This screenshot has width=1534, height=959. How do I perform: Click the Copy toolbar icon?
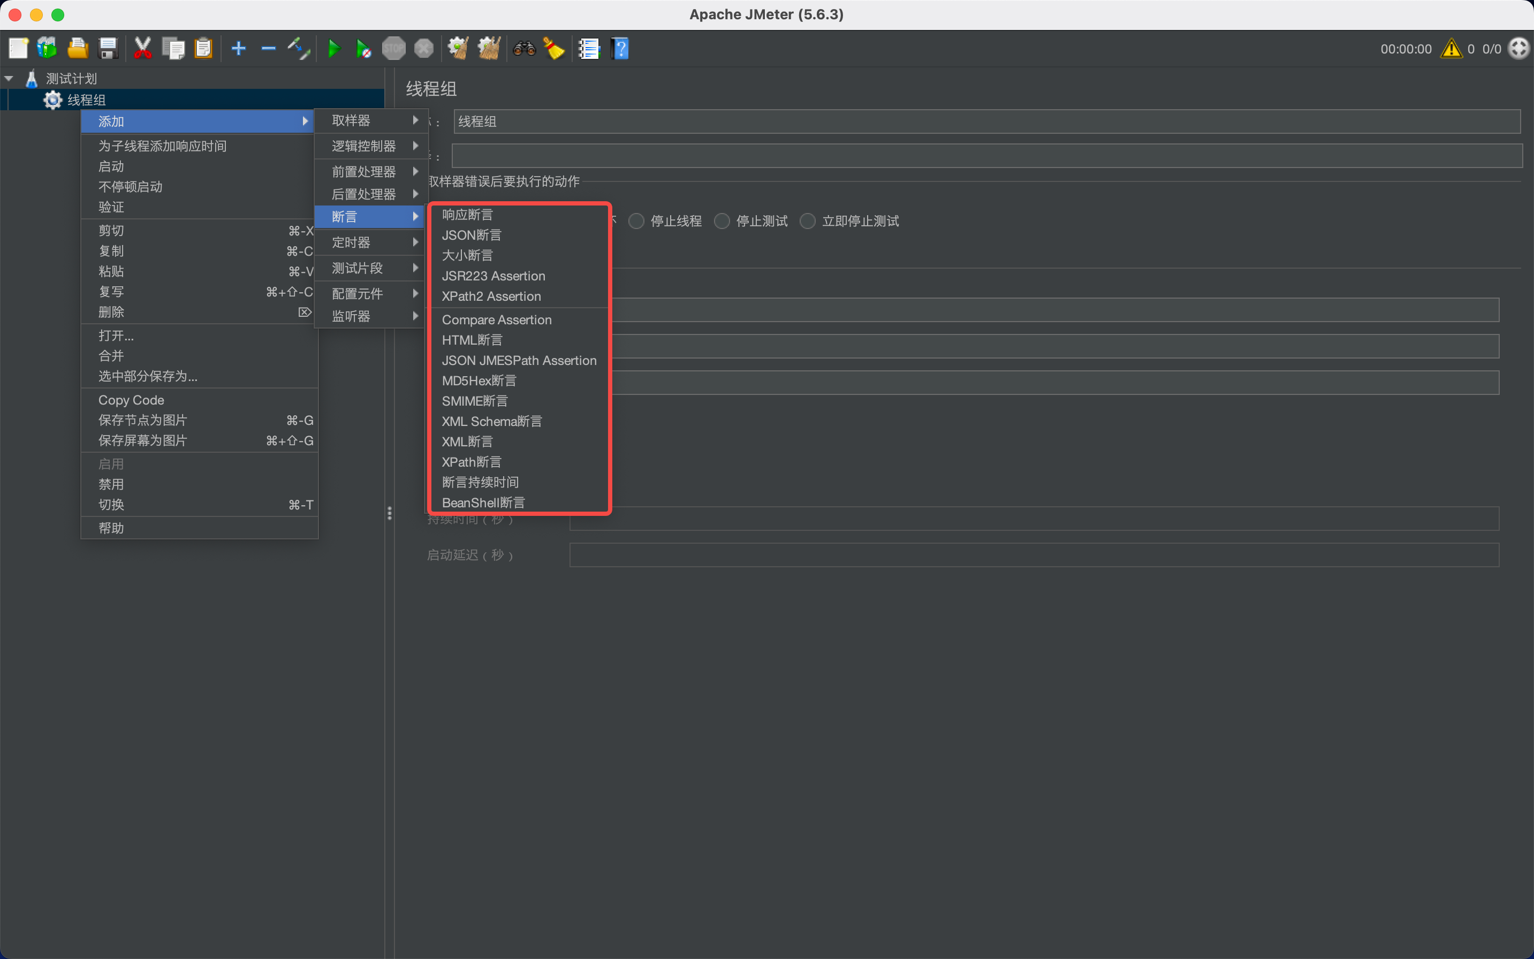[172, 48]
